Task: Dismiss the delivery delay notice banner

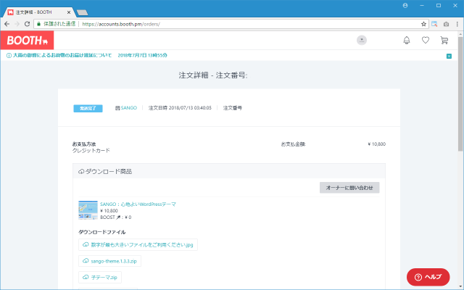Action: tap(449, 55)
